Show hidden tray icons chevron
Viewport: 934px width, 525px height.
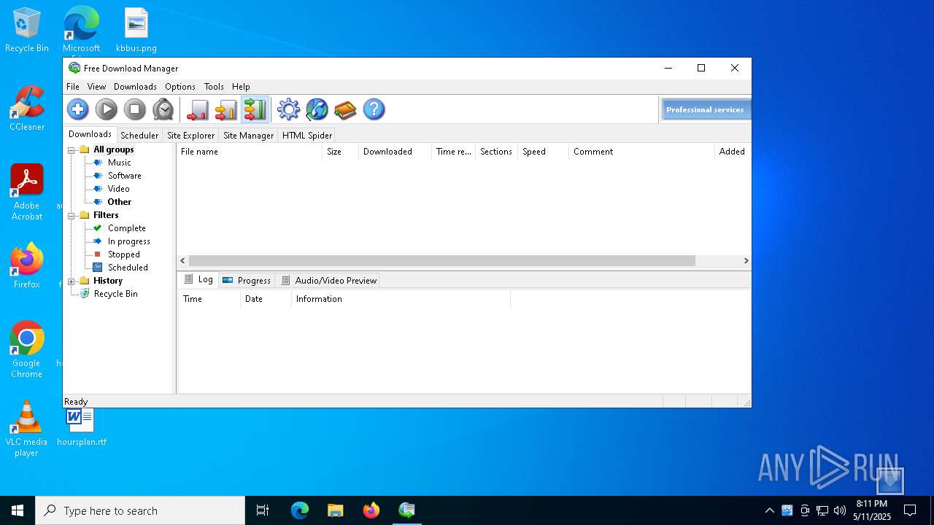pyautogui.click(x=769, y=510)
